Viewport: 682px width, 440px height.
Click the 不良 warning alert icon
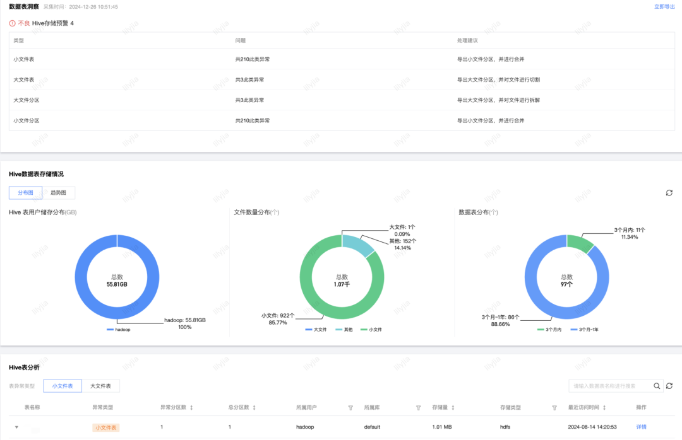point(12,23)
